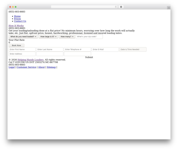
Task: Click the Enter Telephone # field
Action: click(78, 49)
